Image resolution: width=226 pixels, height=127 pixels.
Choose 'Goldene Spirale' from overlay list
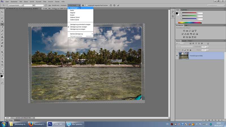coord(75,20)
